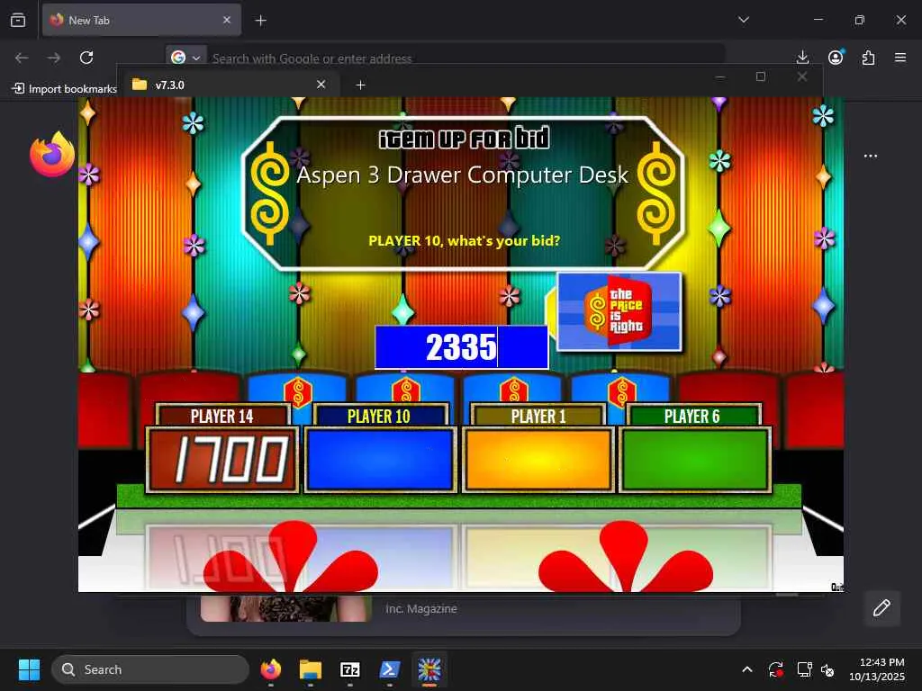Switch to the v7.3.0 tab

pos(228,85)
